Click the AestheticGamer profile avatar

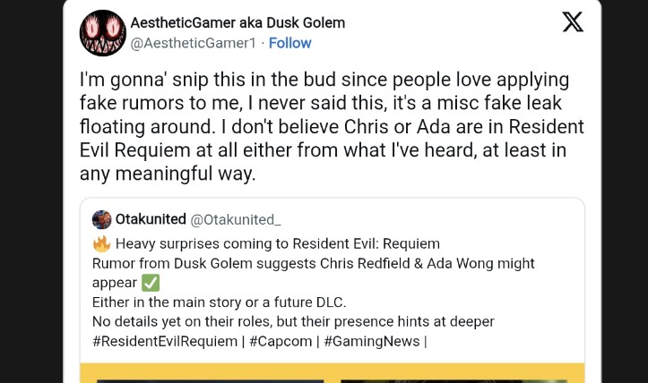point(102,33)
